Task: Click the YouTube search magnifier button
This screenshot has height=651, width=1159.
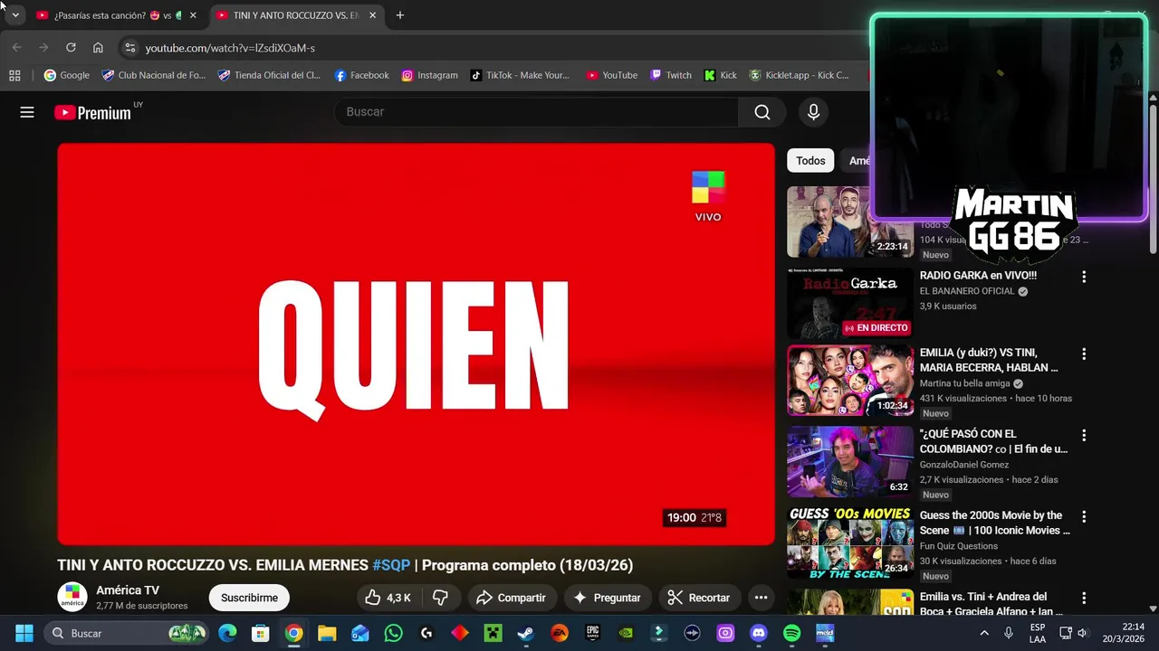Action: pyautogui.click(x=762, y=112)
